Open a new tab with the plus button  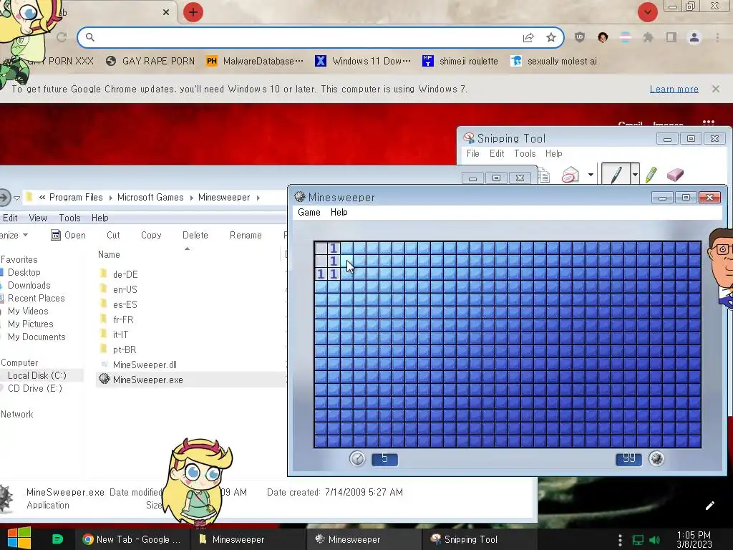tap(193, 12)
